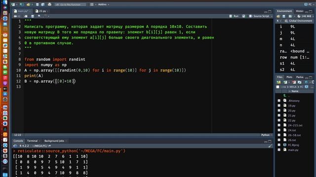Open the Source Script options arrow

272,16
